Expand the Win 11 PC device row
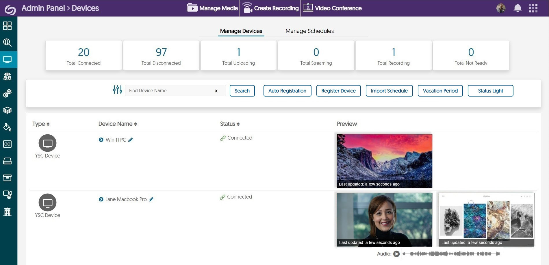The image size is (549, 265). (x=101, y=140)
